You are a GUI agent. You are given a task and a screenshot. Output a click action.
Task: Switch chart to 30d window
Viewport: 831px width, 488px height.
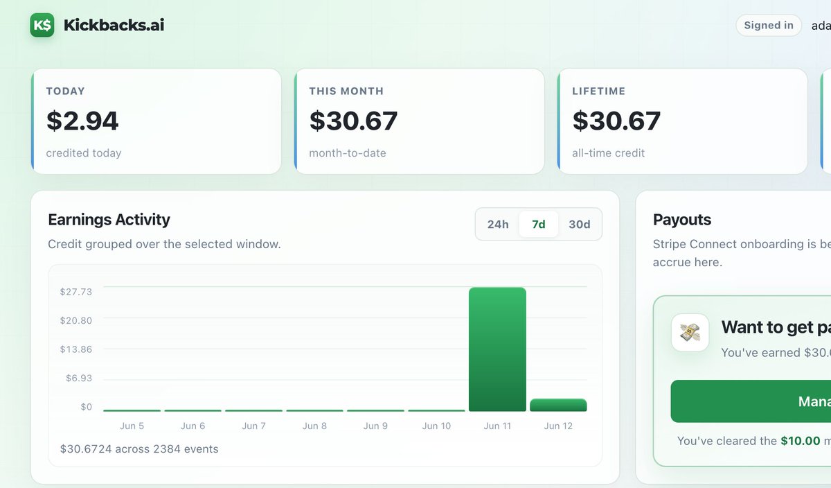[x=580, y=225]
